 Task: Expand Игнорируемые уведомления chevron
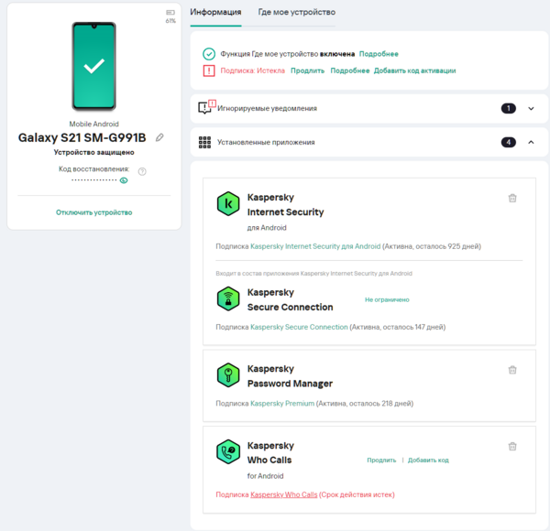(531, 109)
